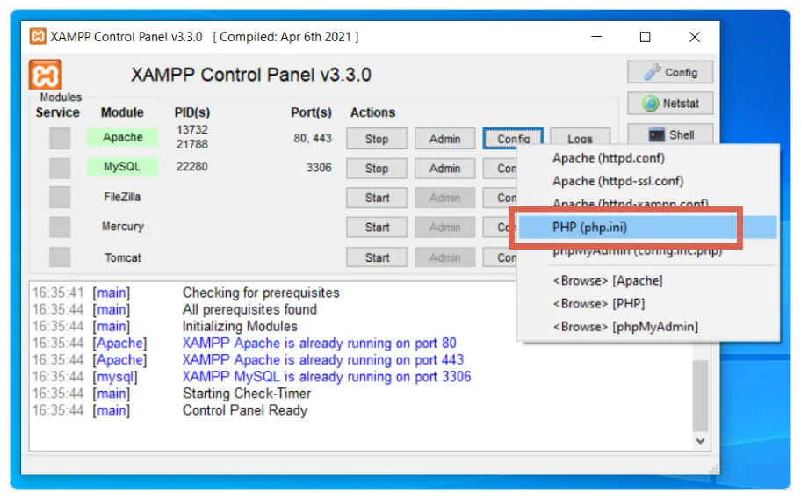This screenshot has width=801, height=499.
Task: Toggle the MySQL service checkbox
Action: point(60,167)
